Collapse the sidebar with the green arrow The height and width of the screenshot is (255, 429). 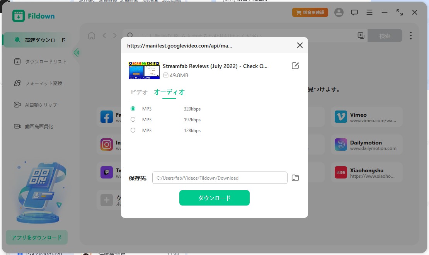(77, 52)
